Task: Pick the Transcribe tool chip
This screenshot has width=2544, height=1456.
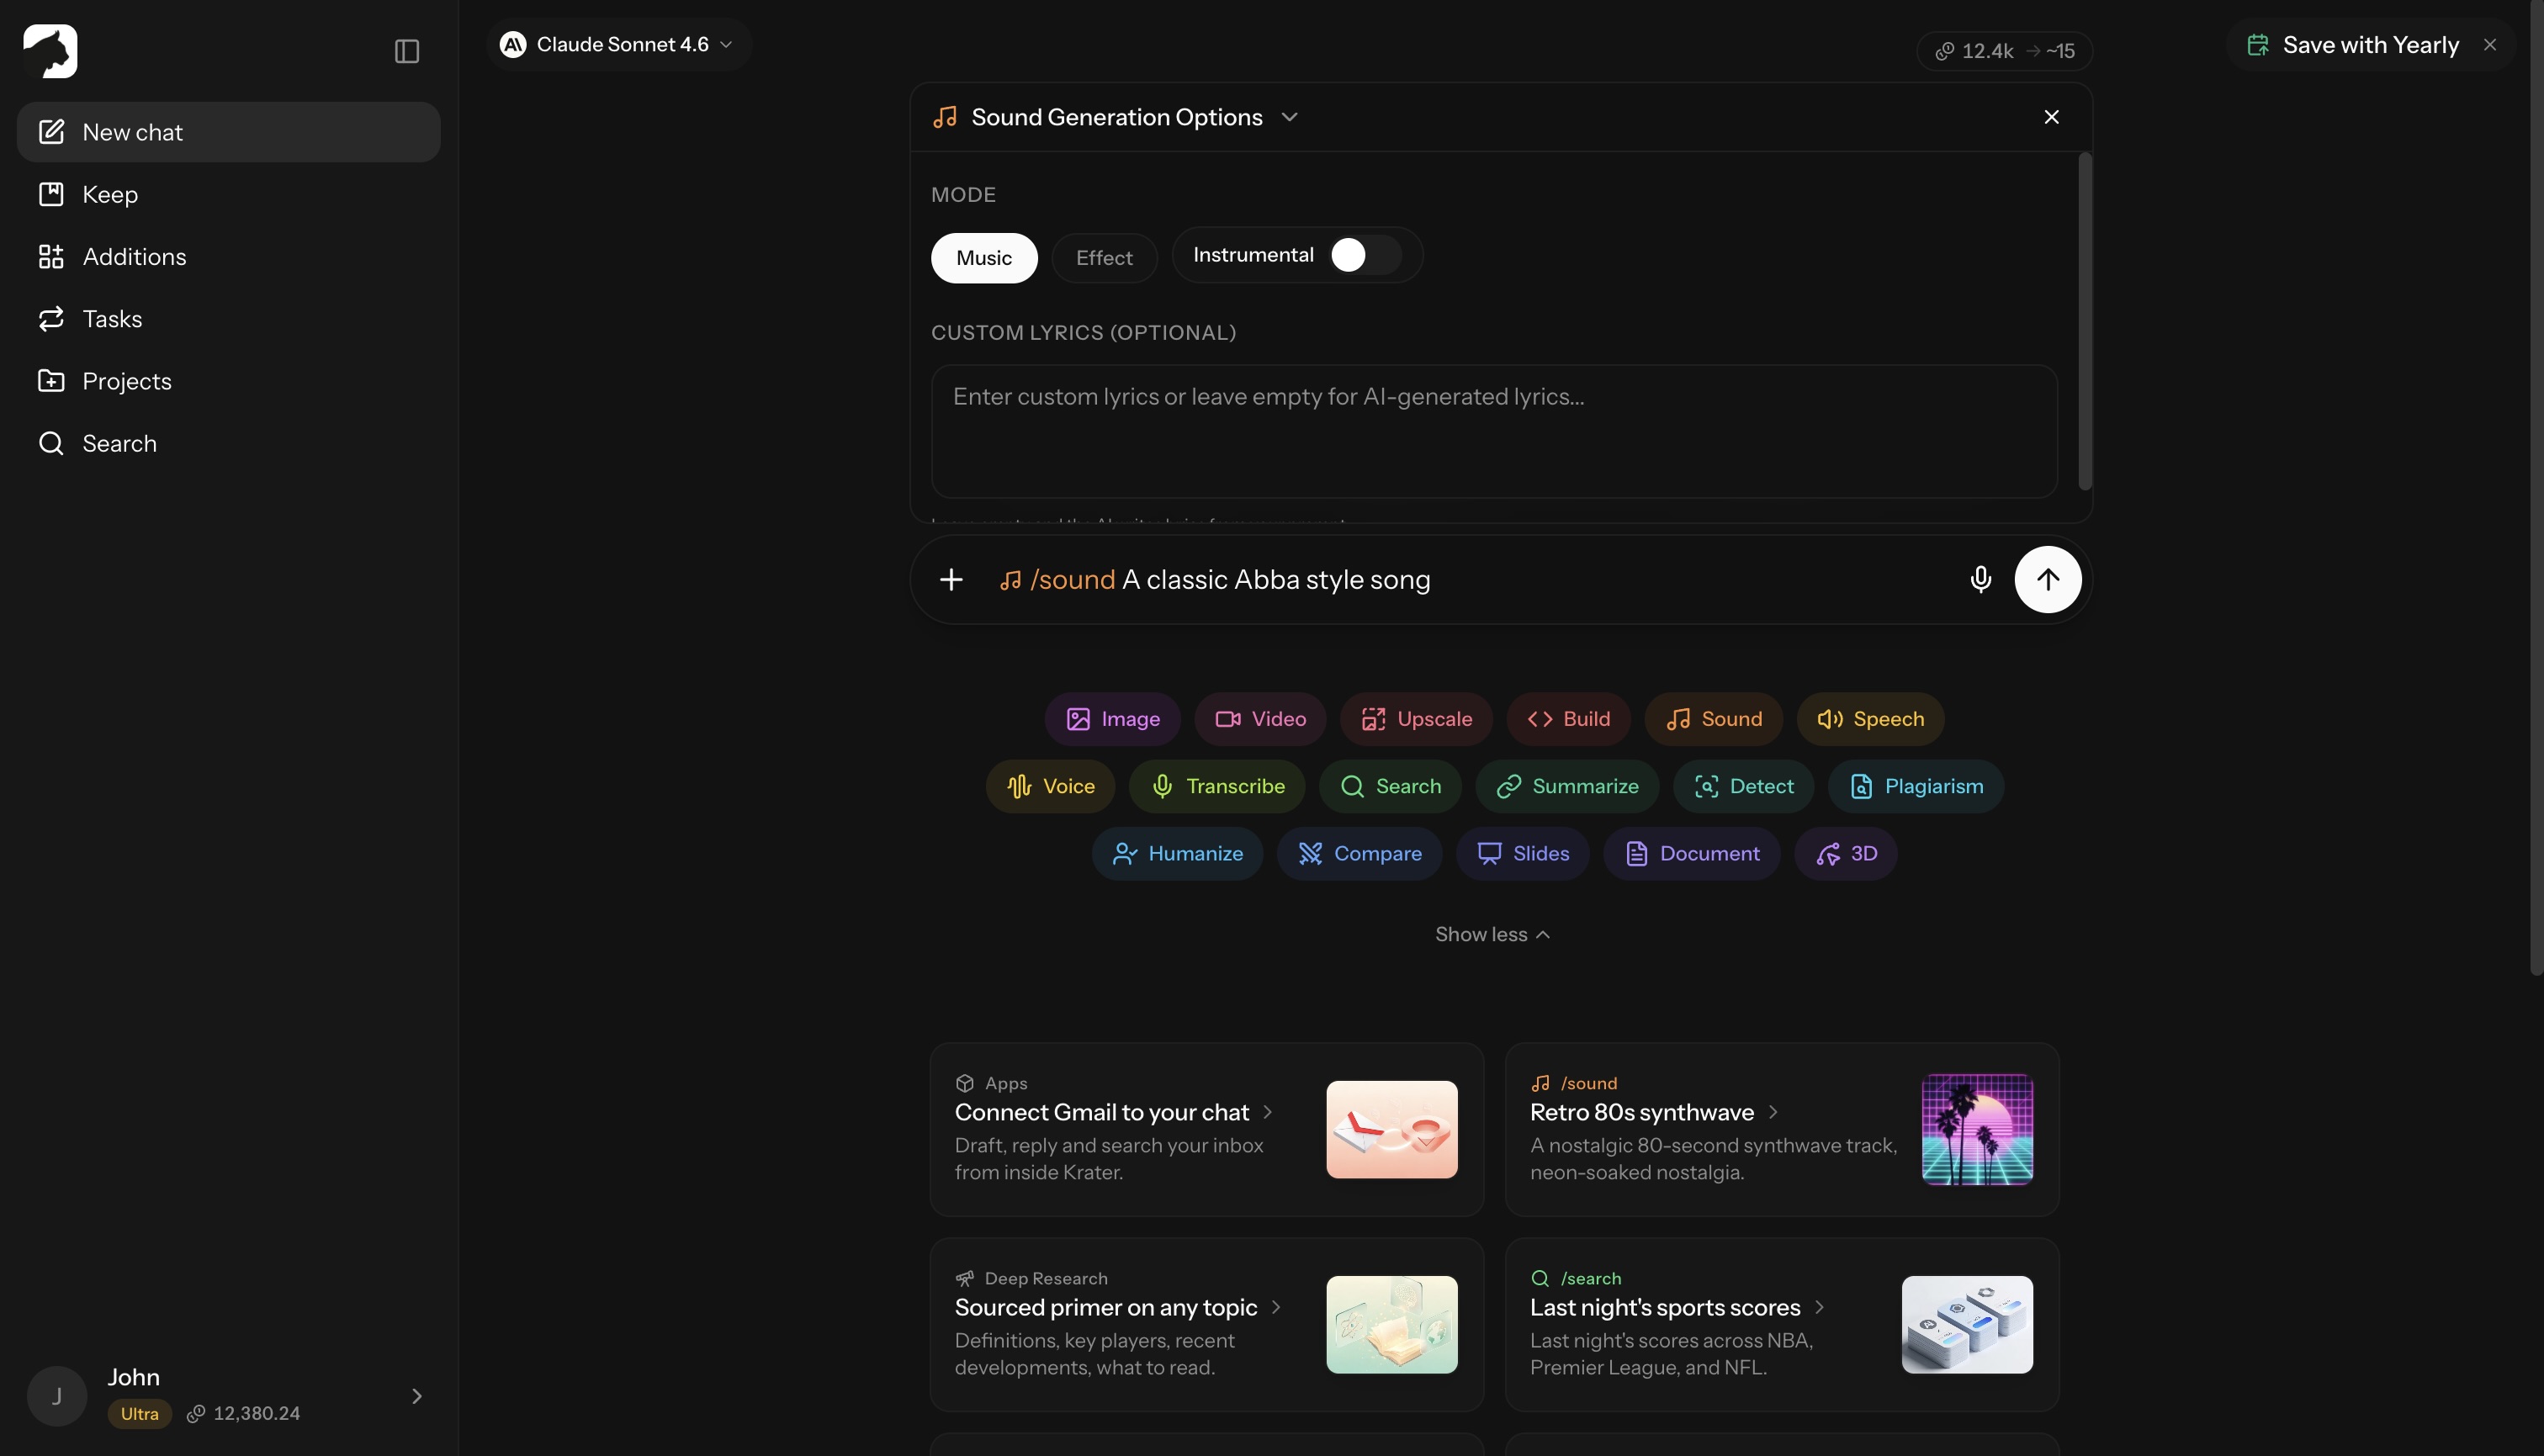Action: (x=1217, y=786)
